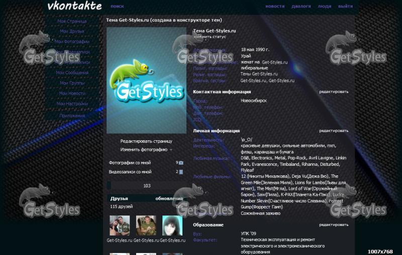Open first friend's avatar thumbnail

coord(120,225)
